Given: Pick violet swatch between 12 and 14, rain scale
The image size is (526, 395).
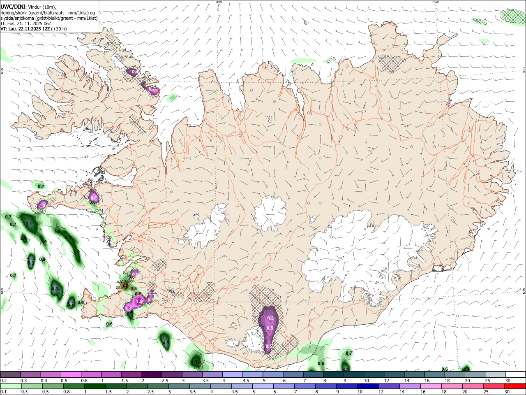Looking at the screenshot, I should (x=389, y=386).
